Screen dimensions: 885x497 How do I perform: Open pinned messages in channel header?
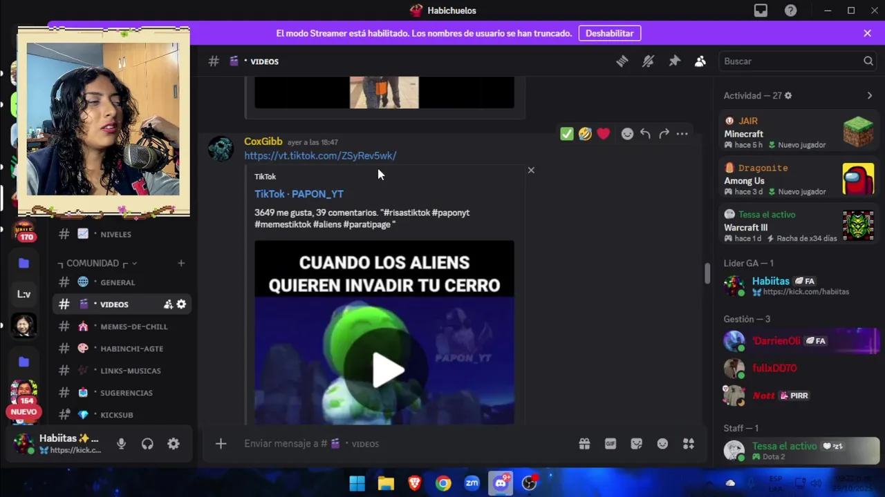(674, 61)
